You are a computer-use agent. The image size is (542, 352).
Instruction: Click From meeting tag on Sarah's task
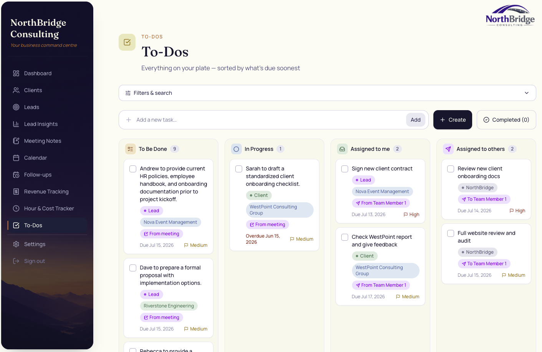pos(268,225)
